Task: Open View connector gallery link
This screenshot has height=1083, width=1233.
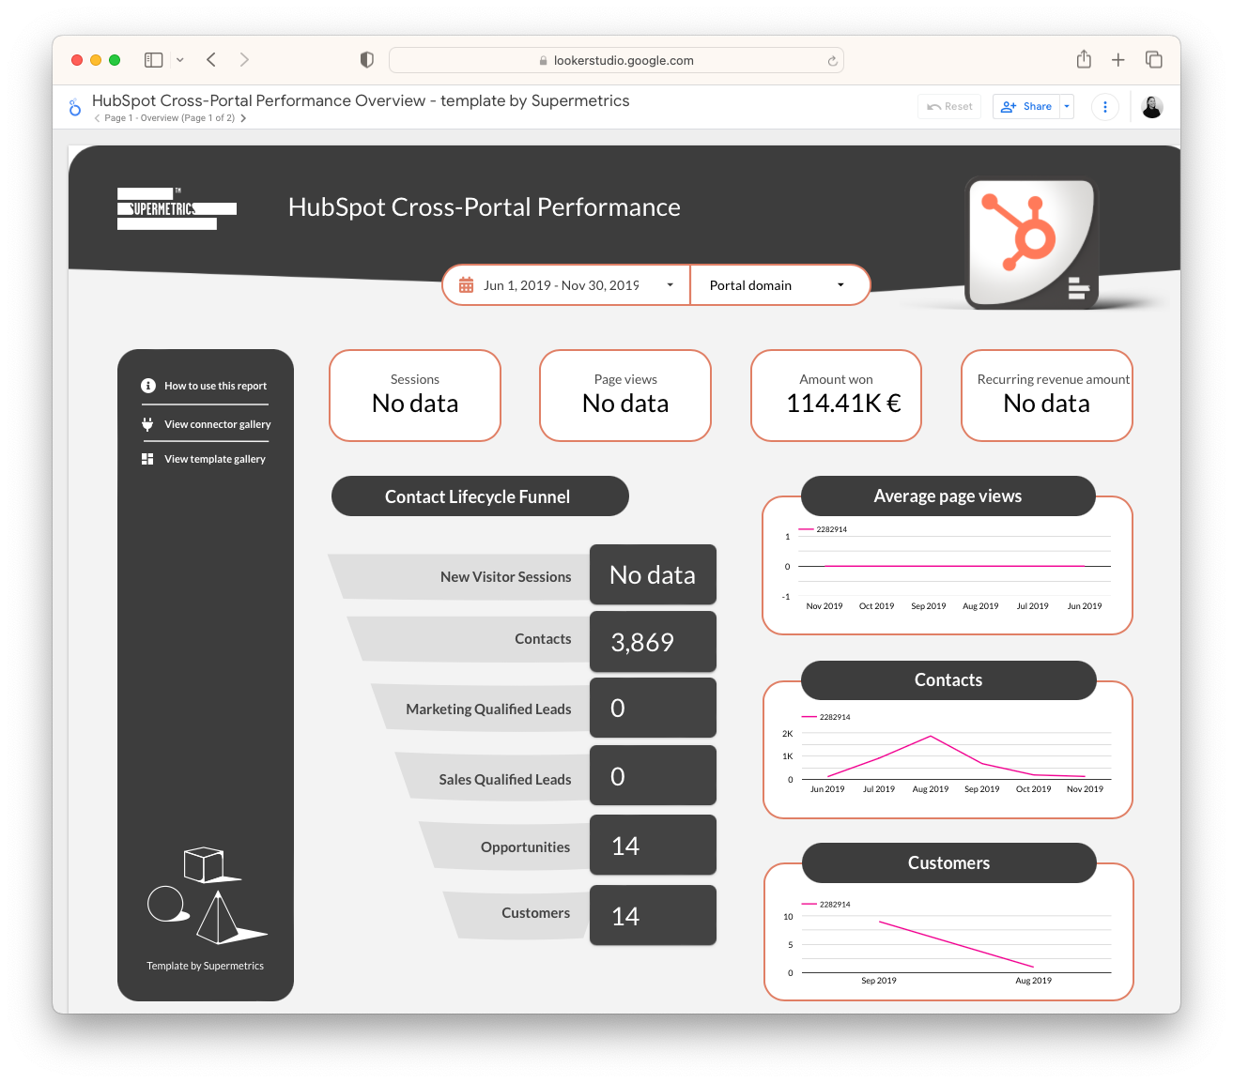Action: [x=217, y=424]
